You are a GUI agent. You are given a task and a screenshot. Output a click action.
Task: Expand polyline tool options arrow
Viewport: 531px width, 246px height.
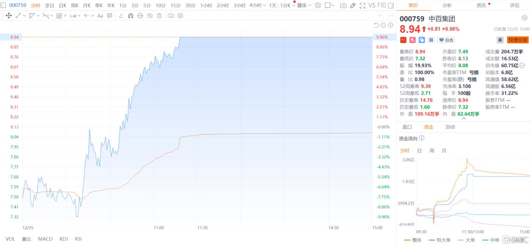(38, 16)
